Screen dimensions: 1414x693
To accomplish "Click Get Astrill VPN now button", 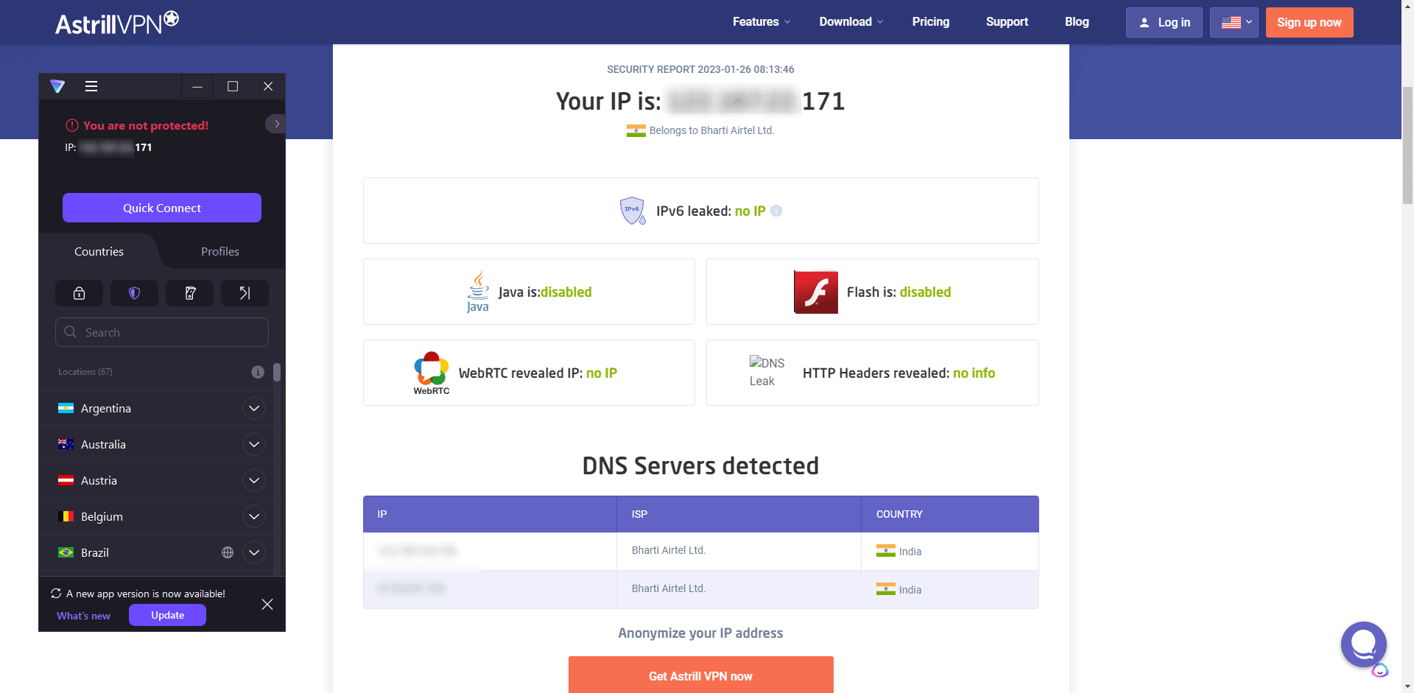I will point(700,675).
